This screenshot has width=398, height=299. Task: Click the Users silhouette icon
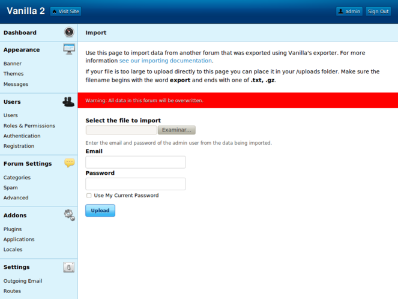[x=68, y=101]
